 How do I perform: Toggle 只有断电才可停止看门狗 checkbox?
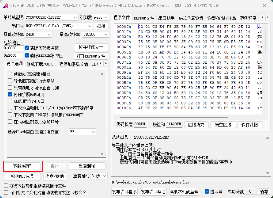[10, 88]
